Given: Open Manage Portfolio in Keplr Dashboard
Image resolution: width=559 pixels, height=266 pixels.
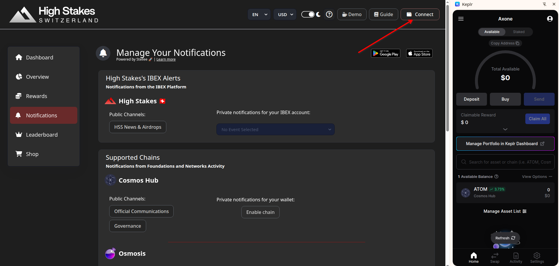Looking at the screenshot, I should tap(505, 144).
